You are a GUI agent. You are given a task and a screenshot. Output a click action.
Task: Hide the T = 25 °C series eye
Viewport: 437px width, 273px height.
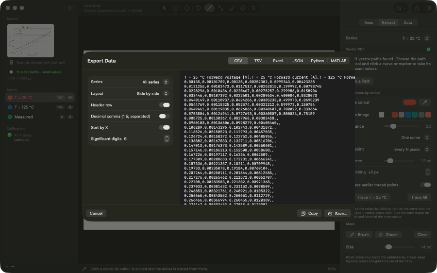click(70, 98)
